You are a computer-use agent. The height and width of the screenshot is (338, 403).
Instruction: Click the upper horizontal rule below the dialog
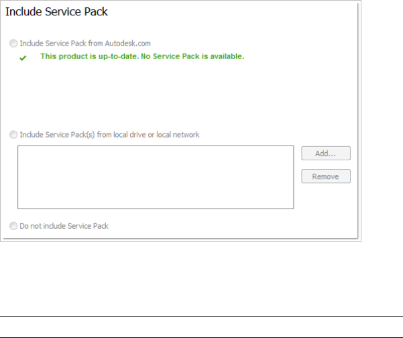point(201,316)
